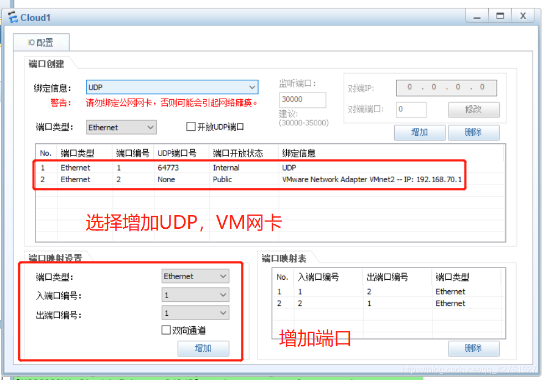
Task: Click 增加 button in 端口创建 section
Action: click(x=420, y=132)
